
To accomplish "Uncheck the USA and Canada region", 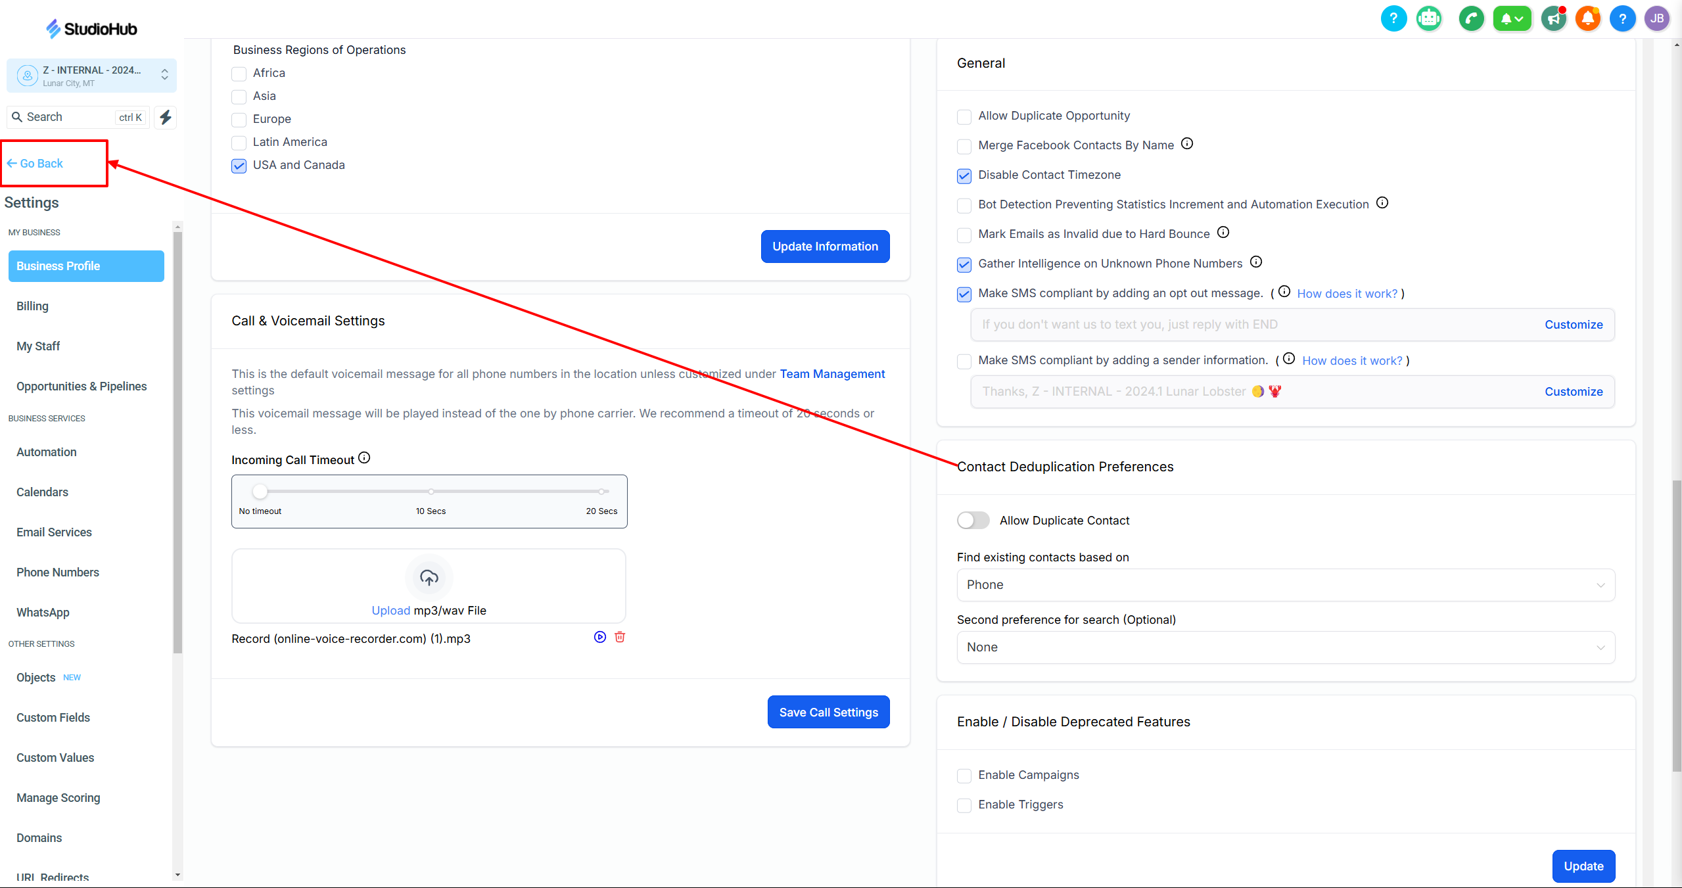I will tap(239, 166).
